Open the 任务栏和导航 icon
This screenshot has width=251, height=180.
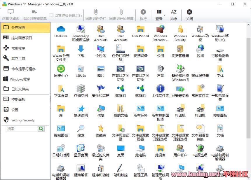(121, 49)
